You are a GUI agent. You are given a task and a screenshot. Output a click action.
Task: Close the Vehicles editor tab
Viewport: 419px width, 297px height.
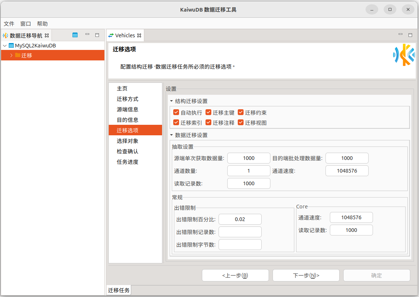pos(139,35)
